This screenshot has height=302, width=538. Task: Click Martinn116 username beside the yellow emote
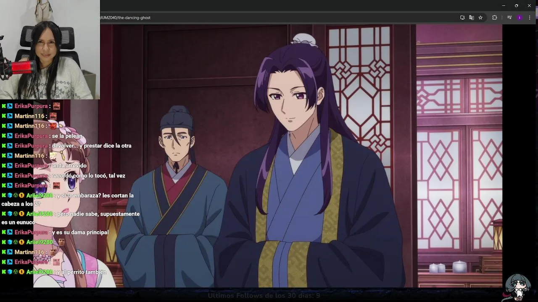[29, 156]
